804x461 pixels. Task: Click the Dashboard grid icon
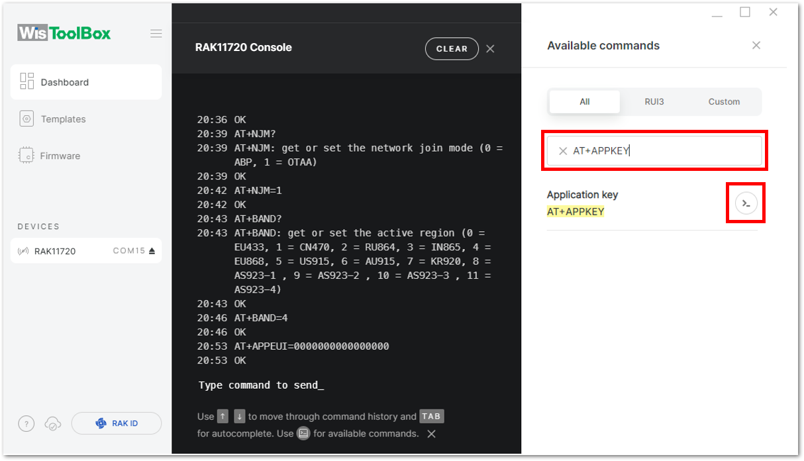[x=27, y=81]
